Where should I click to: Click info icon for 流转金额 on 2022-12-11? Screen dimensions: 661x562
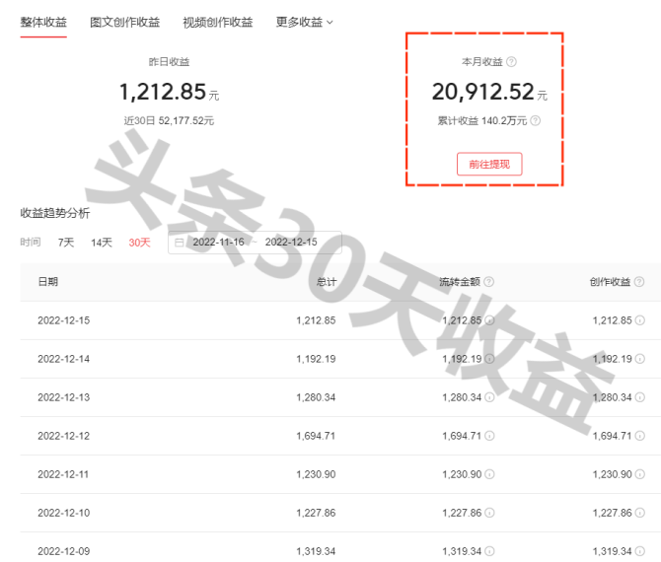489,474
